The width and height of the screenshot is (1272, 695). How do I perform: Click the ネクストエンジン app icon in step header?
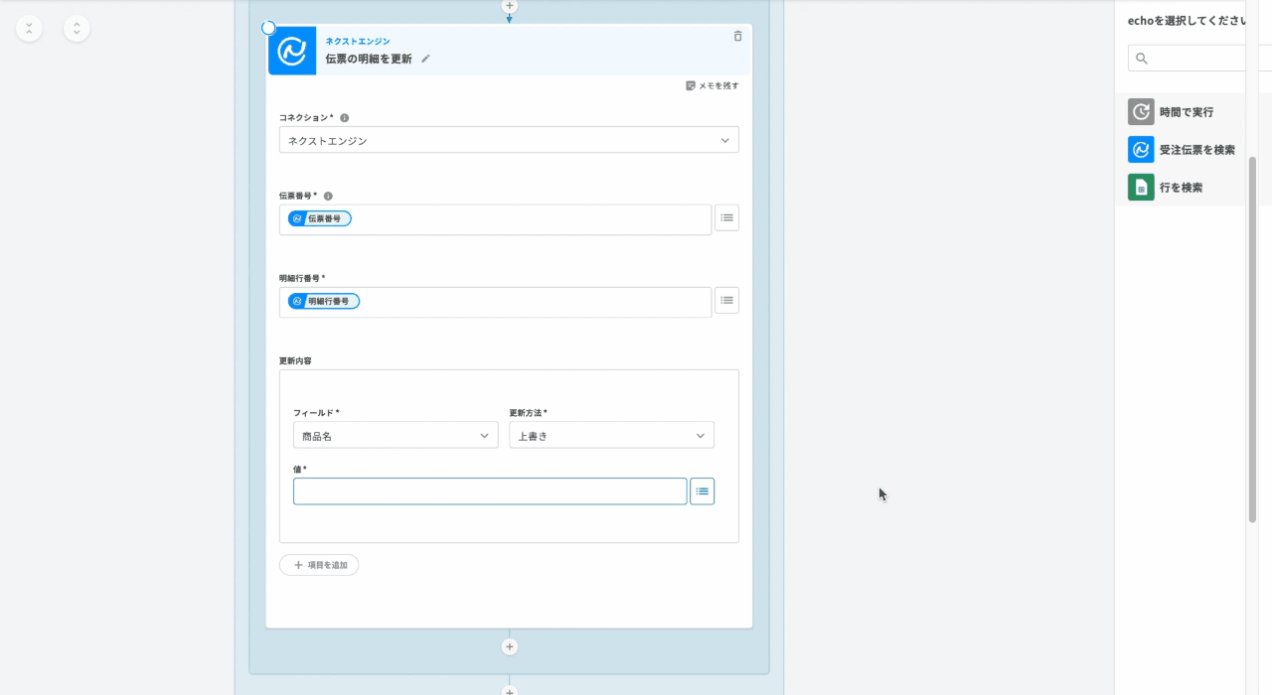coord(292,51)
